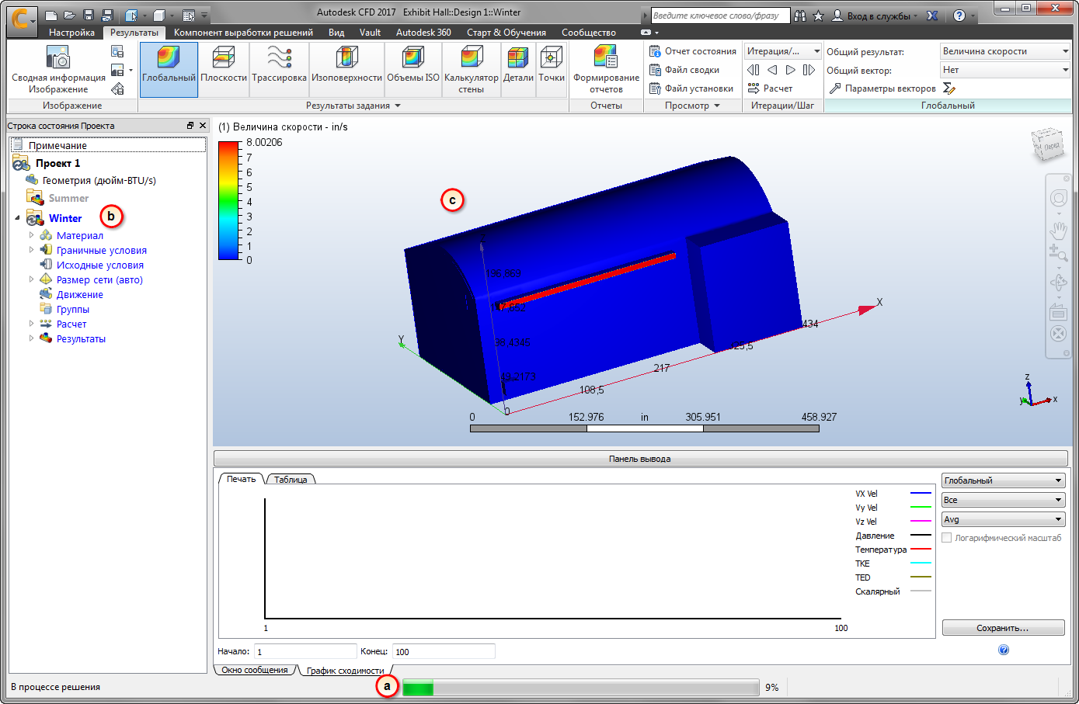Image resolution: width=1079 pixels, height=704 pixels.
Task: Select the Детали parts tool
Action: coord(518,68)
